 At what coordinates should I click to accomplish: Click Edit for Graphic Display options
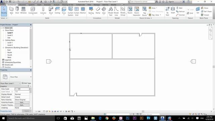coord(22,105)
